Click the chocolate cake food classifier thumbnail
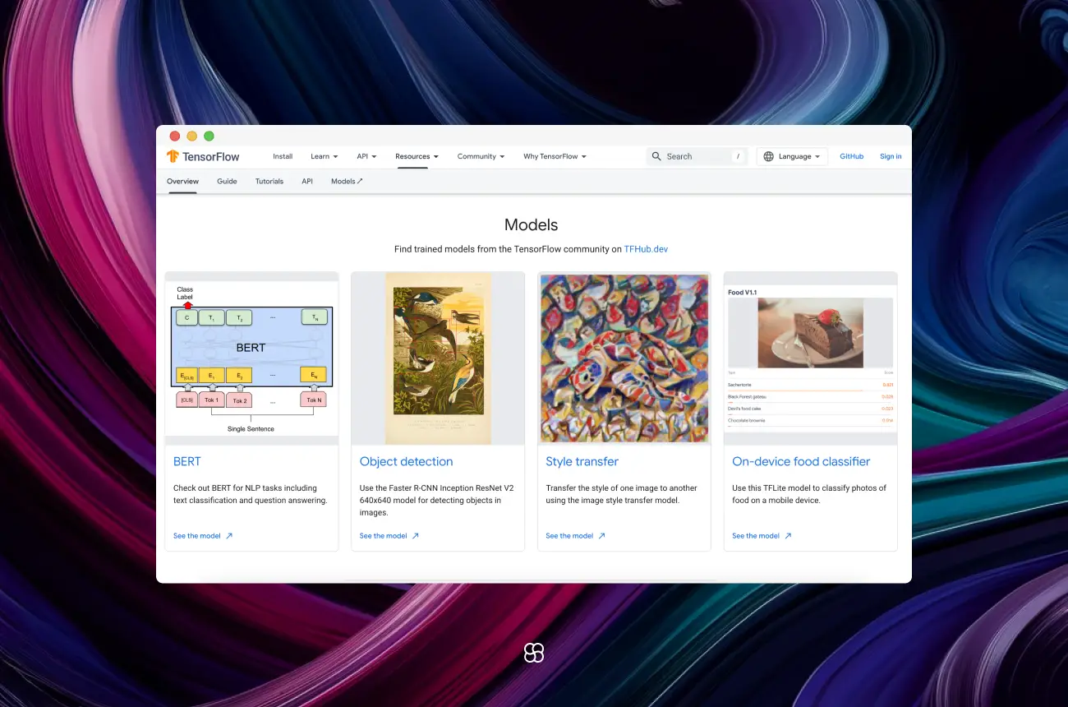This screenshot has width=1068, height=707. coord(811,358)
